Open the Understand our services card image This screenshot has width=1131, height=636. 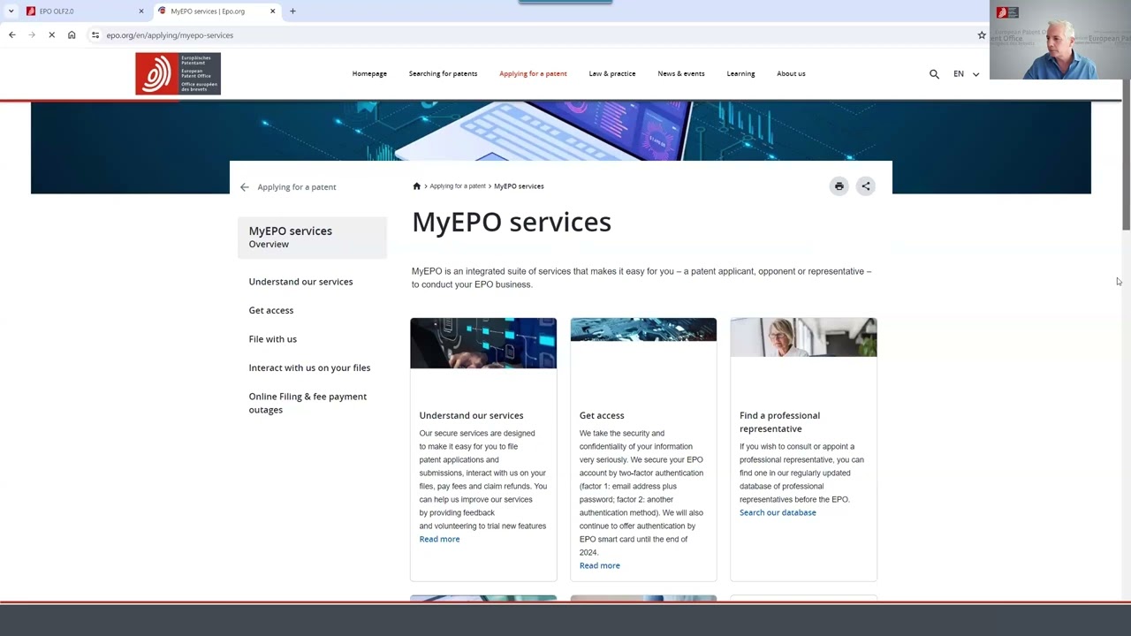point(483,343)
